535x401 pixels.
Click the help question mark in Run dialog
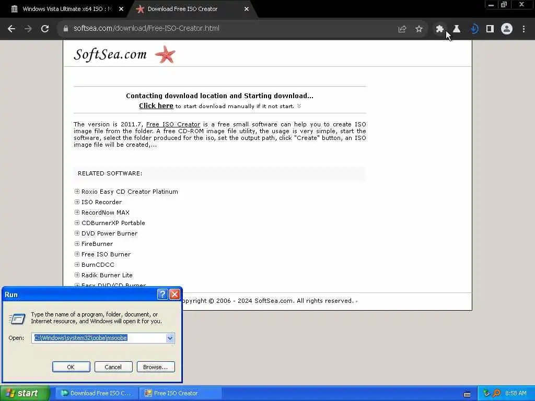coord(162,294)
